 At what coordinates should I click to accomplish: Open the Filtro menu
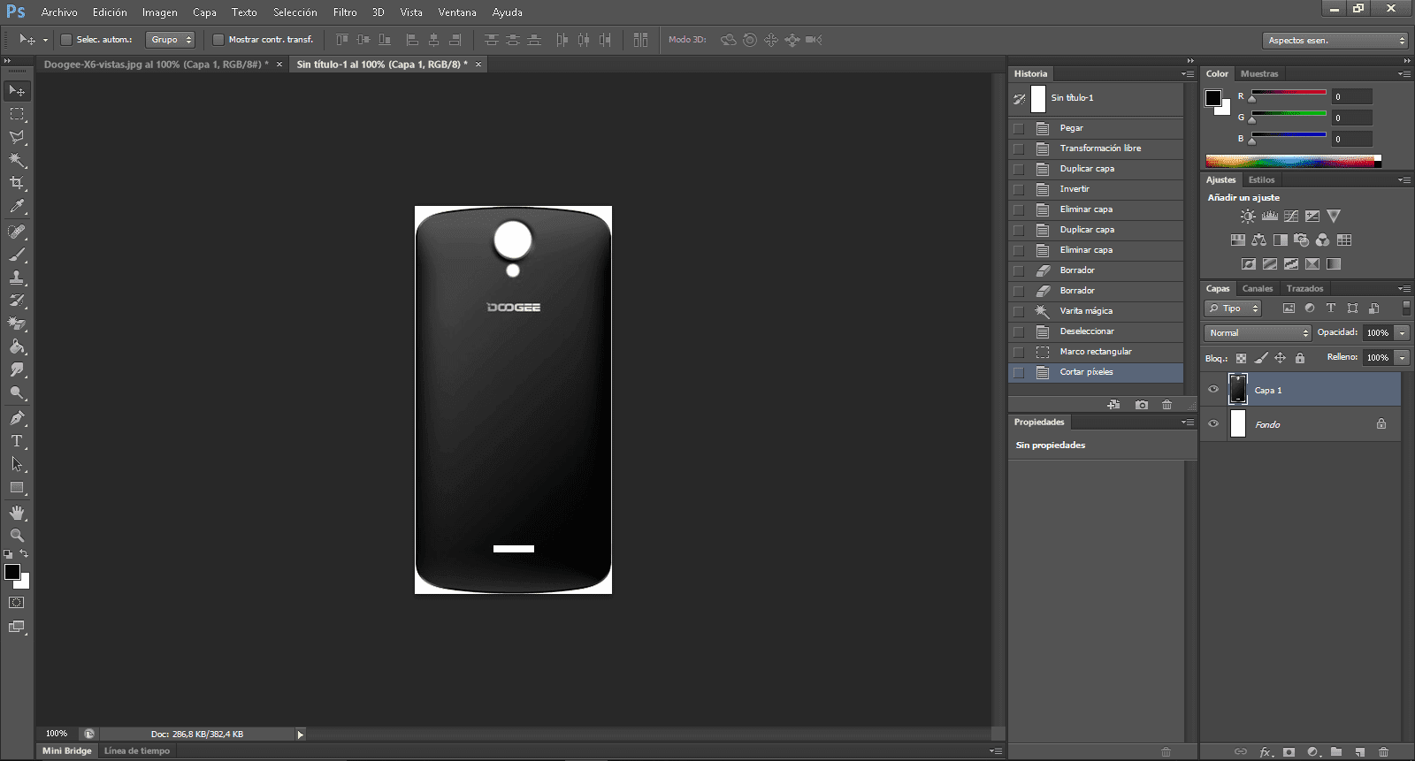(x=345, y=12)
